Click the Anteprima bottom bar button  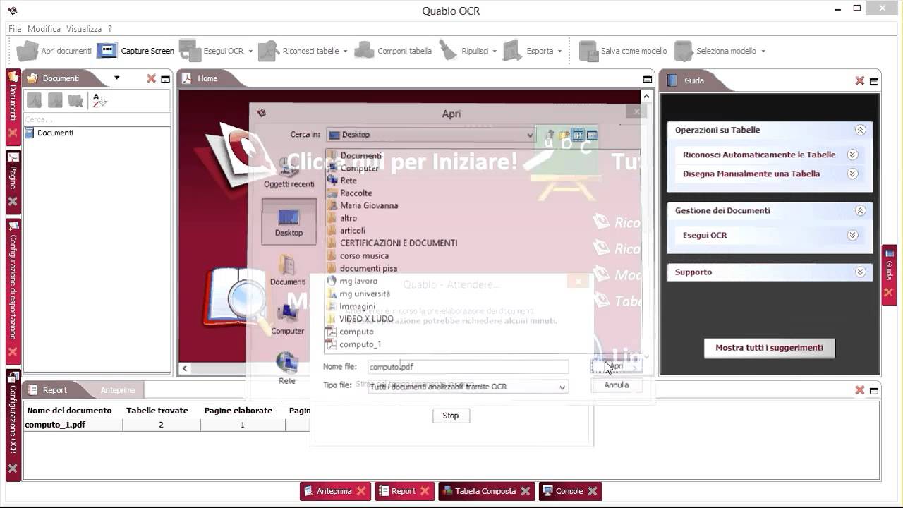pos(334,491)
